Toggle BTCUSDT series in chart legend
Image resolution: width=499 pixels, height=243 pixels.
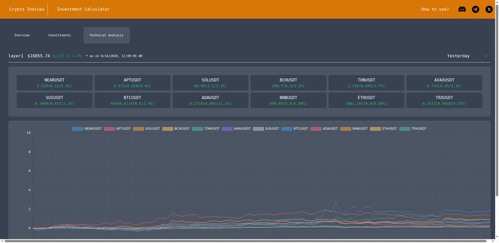pos(295,129)
